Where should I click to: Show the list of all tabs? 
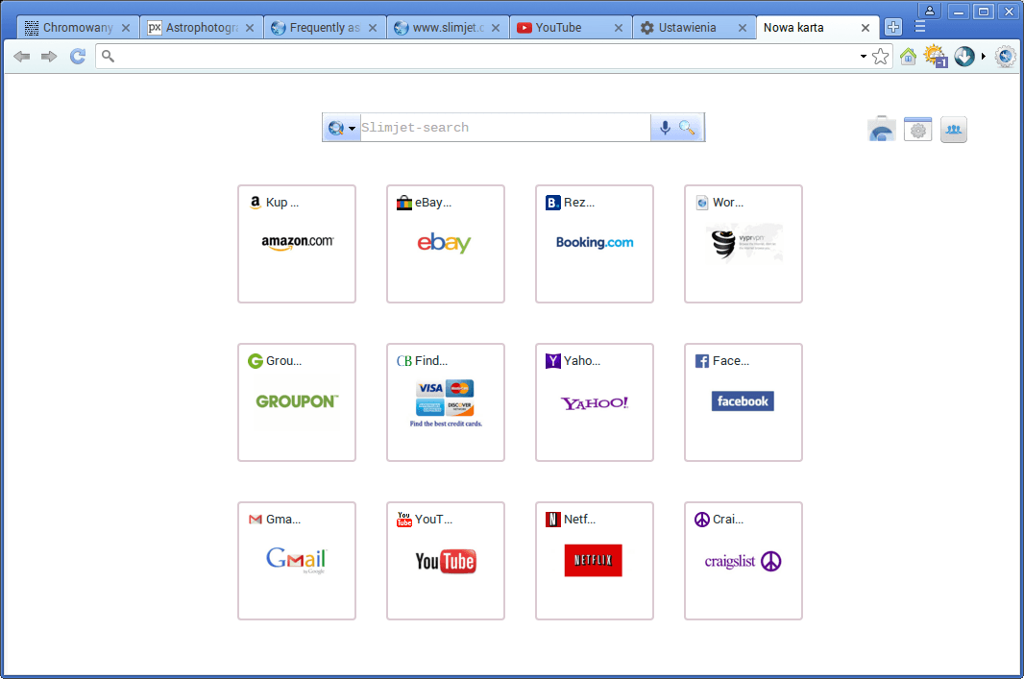pyautogui.click(x=920, y=27)
